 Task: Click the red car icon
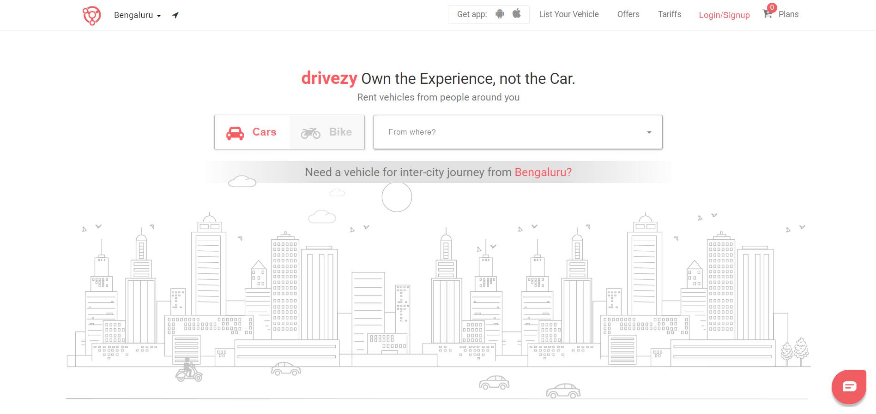235,133
